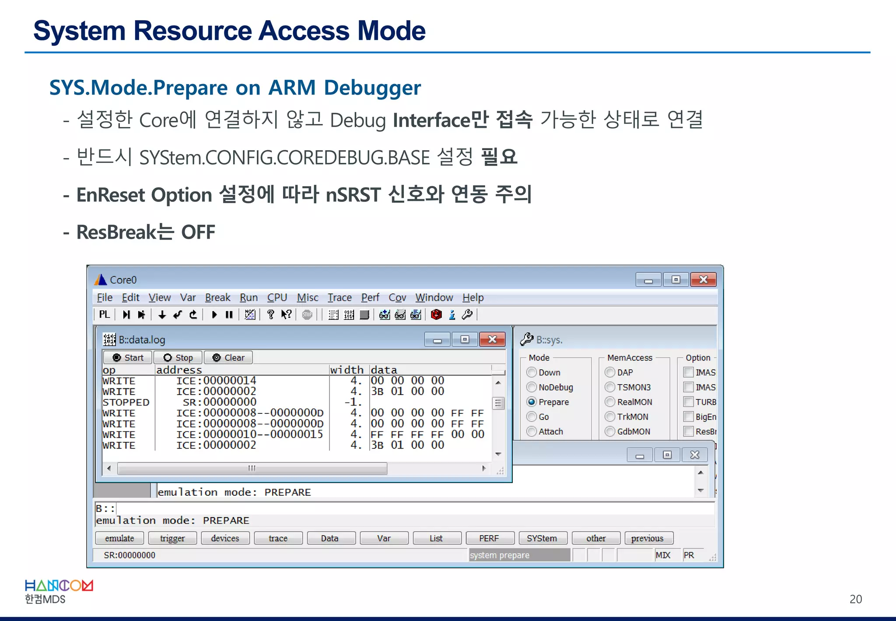896x621 pixels.
Task: Open the CPU menu
Action: [277, 297]
